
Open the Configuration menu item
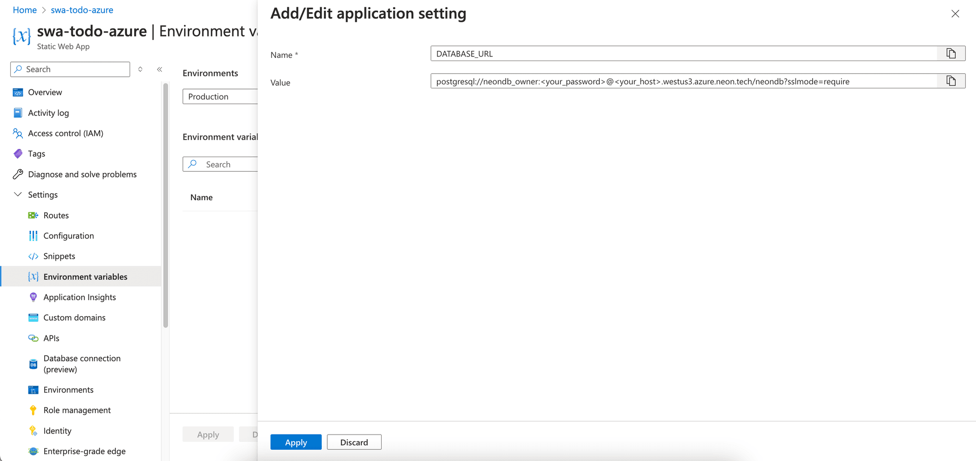click(x=69, y=236)
